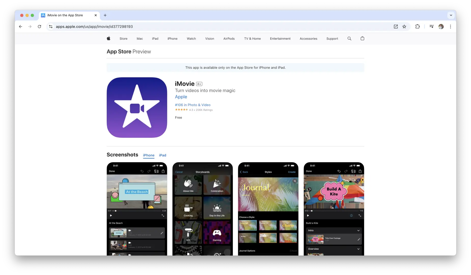471x275 pixels.
Task: Click the Celebration party popper icon
Action: pyautogui.click(x=217, y=183)
